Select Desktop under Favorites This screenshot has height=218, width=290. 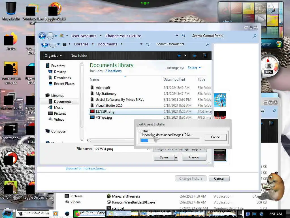[60, 72]
